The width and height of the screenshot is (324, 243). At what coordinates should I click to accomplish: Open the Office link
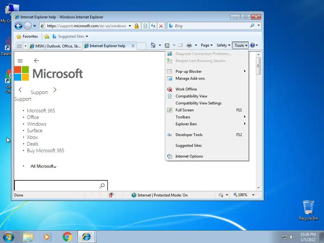tap(33, 117)
